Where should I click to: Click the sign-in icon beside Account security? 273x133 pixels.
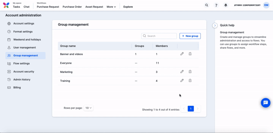tap(9, 71)
